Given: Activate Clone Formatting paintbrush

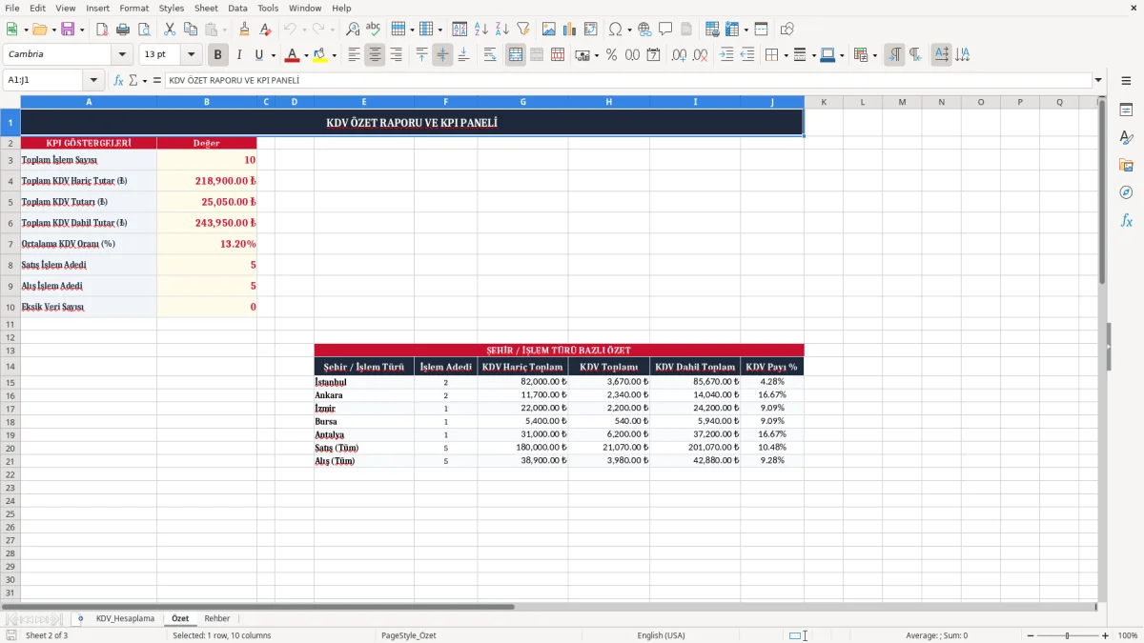Looking at the screenshot, I should (x=244, y=30).
